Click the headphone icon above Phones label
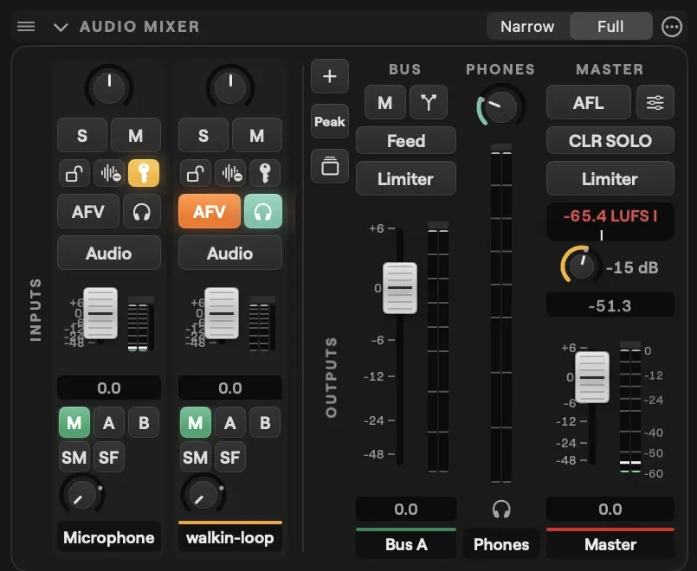697x571 pixels. [x=501, y=509]
